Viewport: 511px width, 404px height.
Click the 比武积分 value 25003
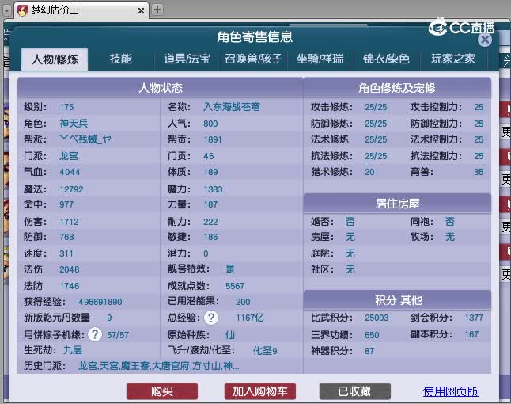377,318
